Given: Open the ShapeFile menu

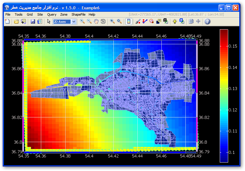Looking at the screenshot, I should pyautogui.click(x=79, y=14).
